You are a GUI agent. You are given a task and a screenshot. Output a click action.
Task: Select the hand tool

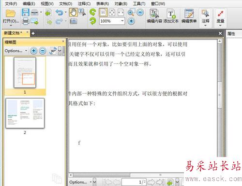pos(73,13)
